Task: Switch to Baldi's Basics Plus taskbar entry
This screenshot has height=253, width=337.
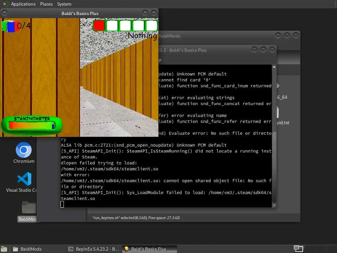Action: coord(150,249)
